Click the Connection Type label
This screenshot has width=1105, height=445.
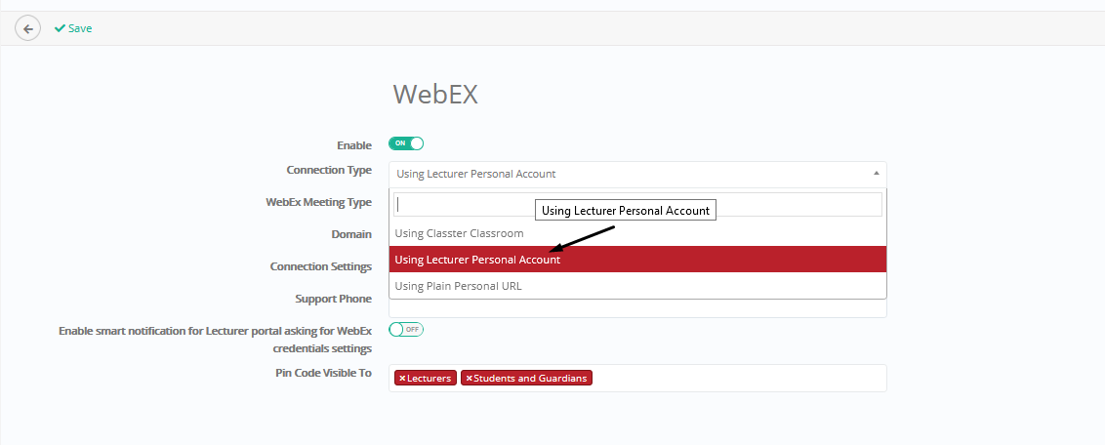[329, 171]
